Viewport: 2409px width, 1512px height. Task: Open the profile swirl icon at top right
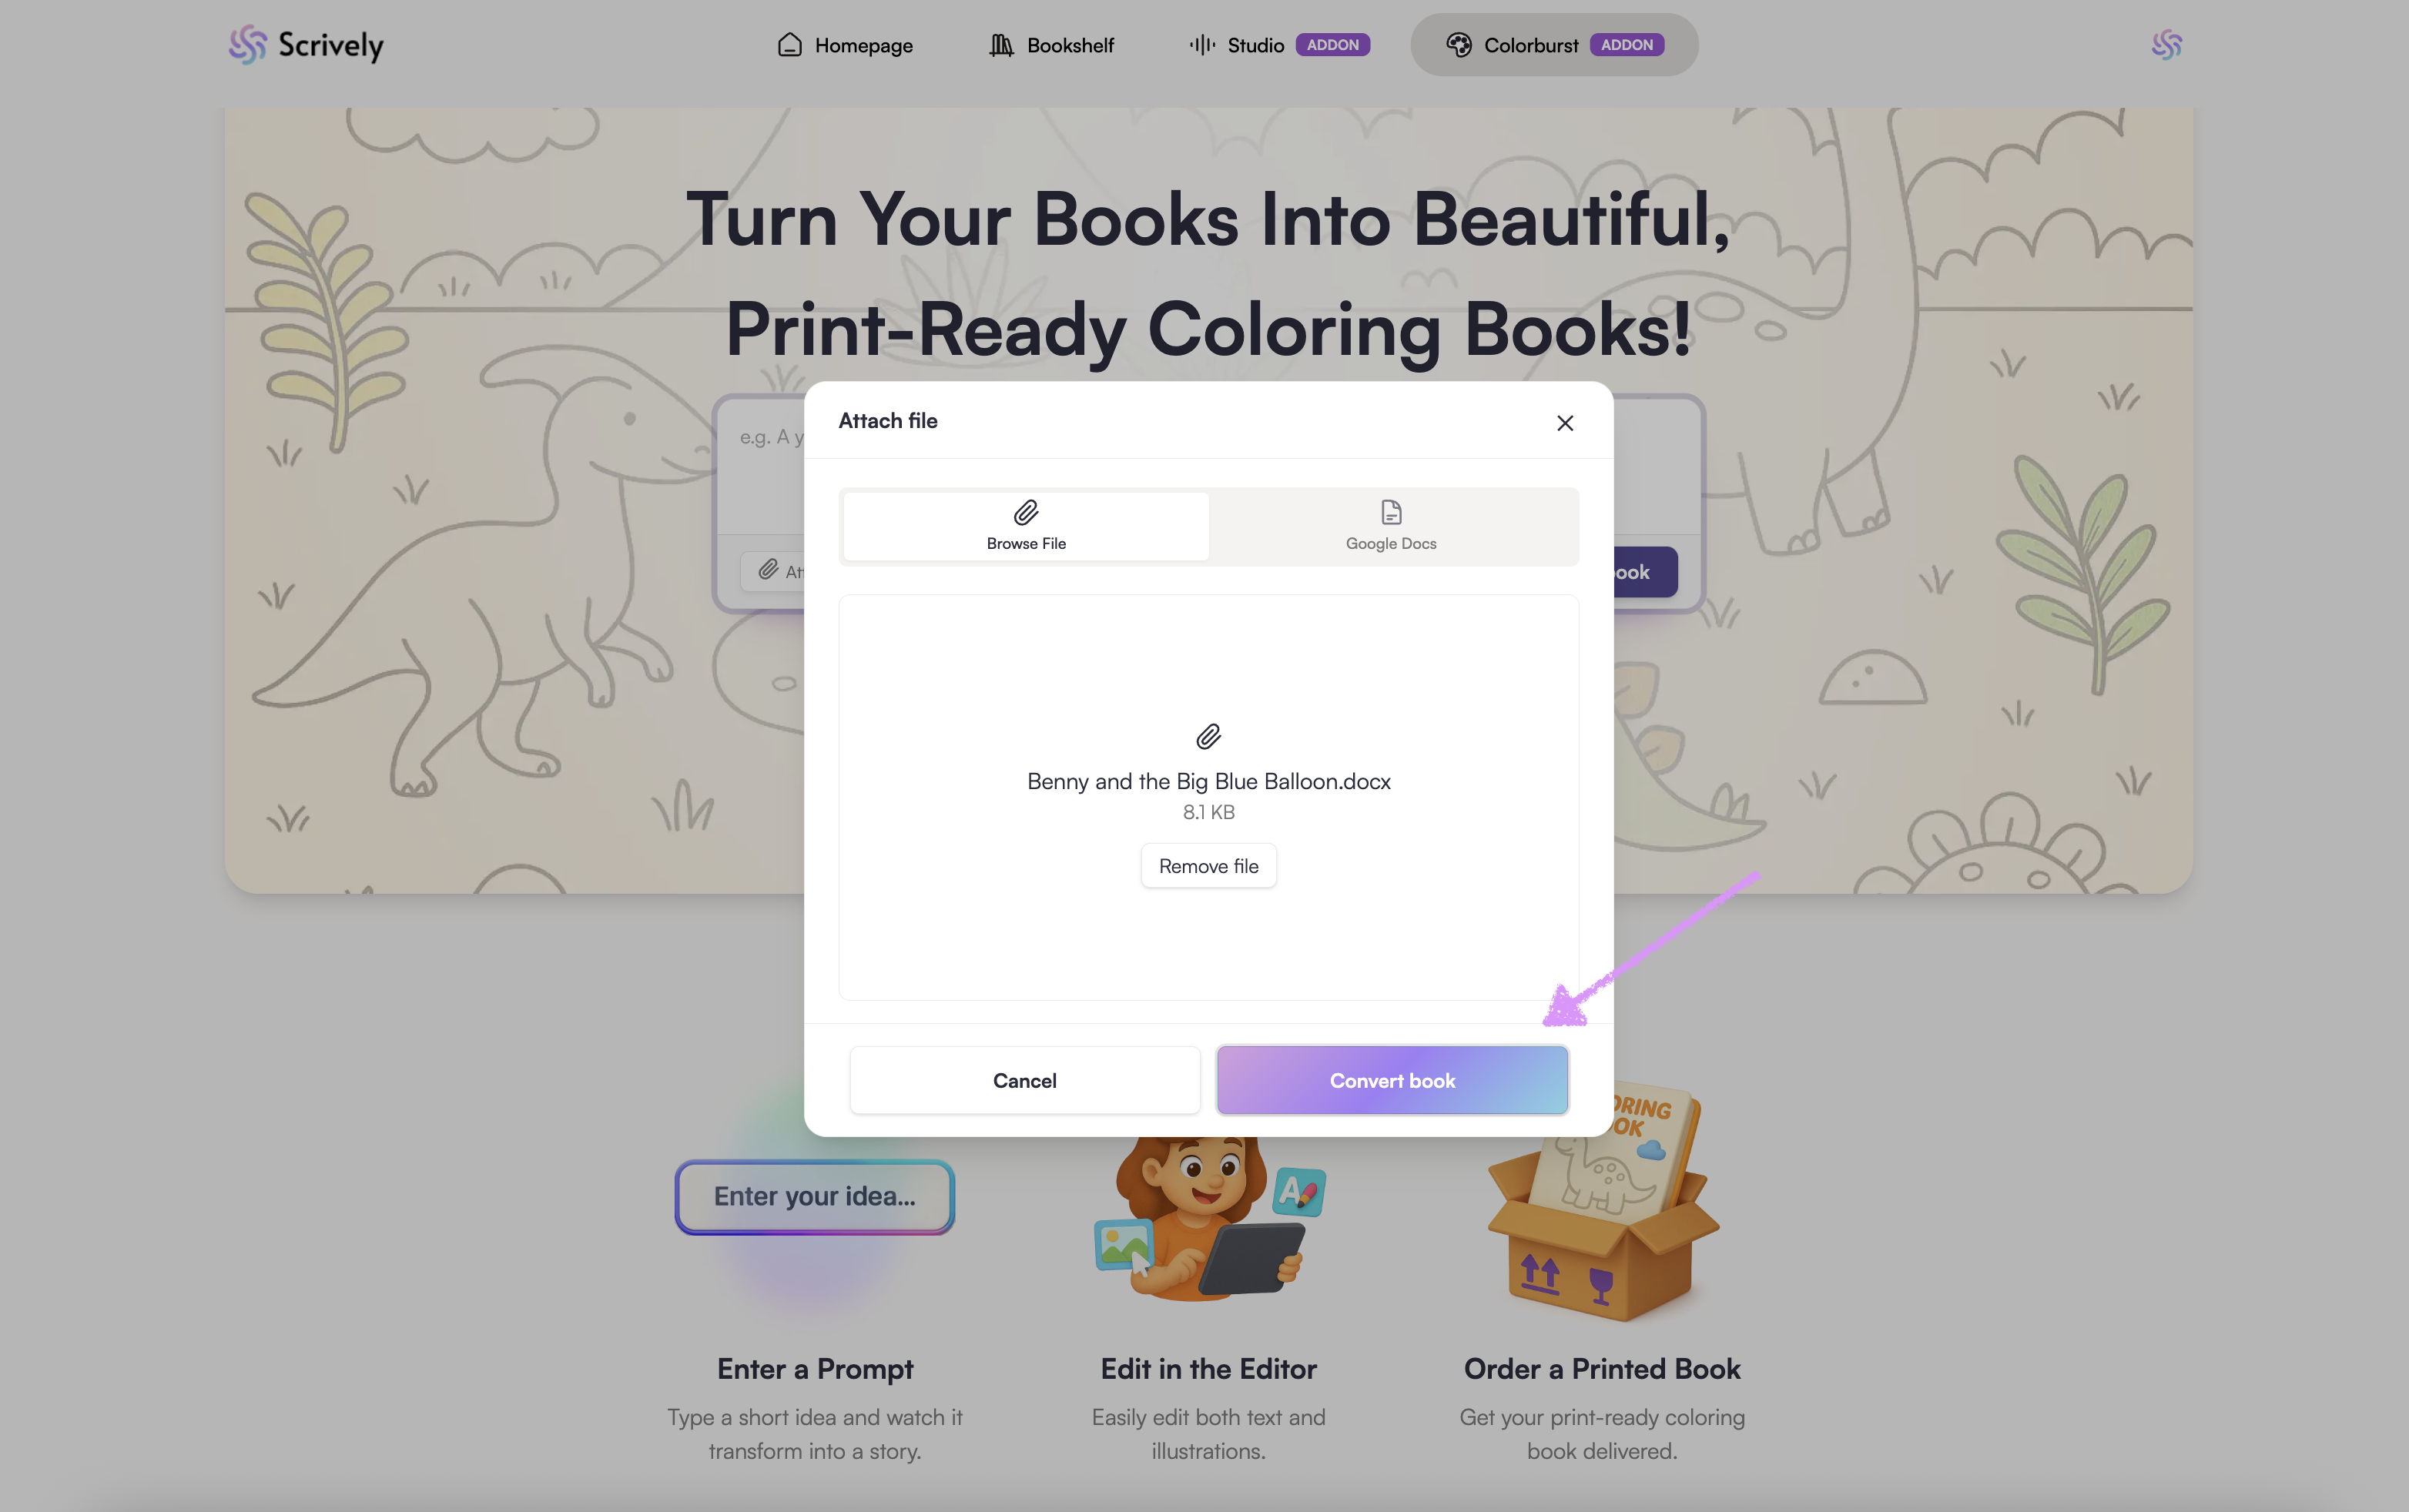point(2167,45)
